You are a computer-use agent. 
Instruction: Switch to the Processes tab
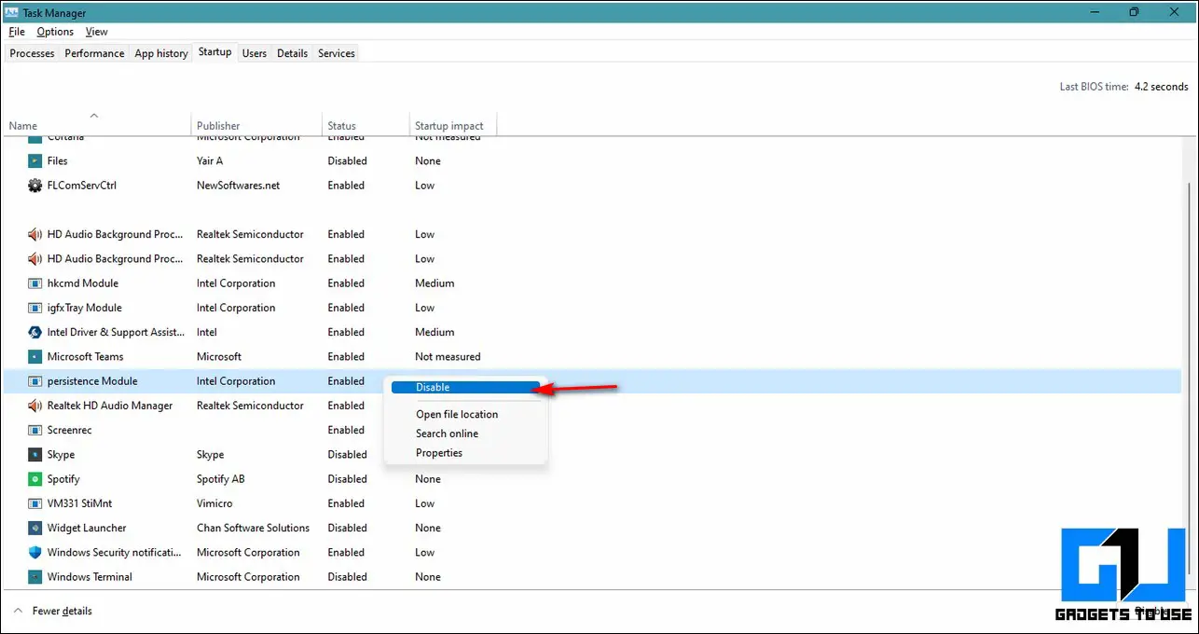click(33, 53)
